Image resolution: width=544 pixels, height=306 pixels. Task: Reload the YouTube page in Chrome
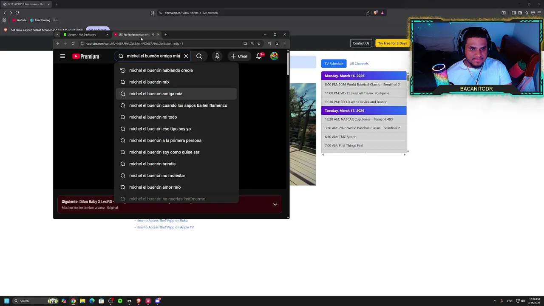[x=73, y=43]
